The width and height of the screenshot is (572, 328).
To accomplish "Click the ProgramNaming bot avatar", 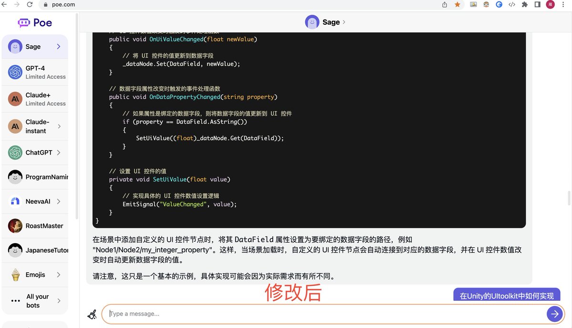I will tap(15, 177).
